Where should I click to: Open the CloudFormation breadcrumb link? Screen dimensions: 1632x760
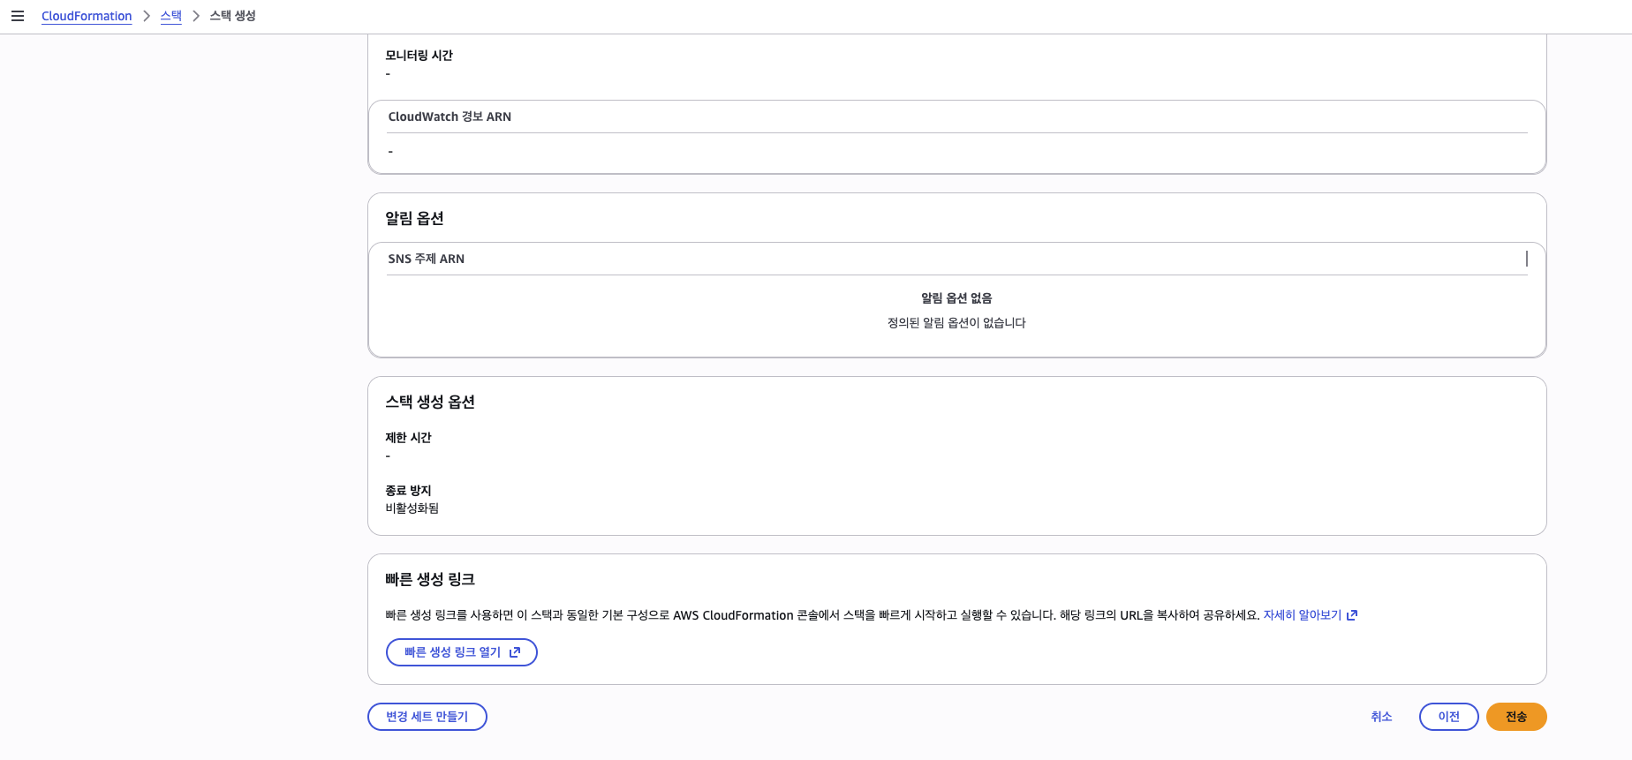point(86,15)
